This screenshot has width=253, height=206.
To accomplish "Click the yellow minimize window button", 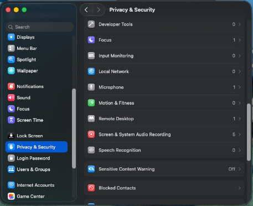I will [16, 10].
